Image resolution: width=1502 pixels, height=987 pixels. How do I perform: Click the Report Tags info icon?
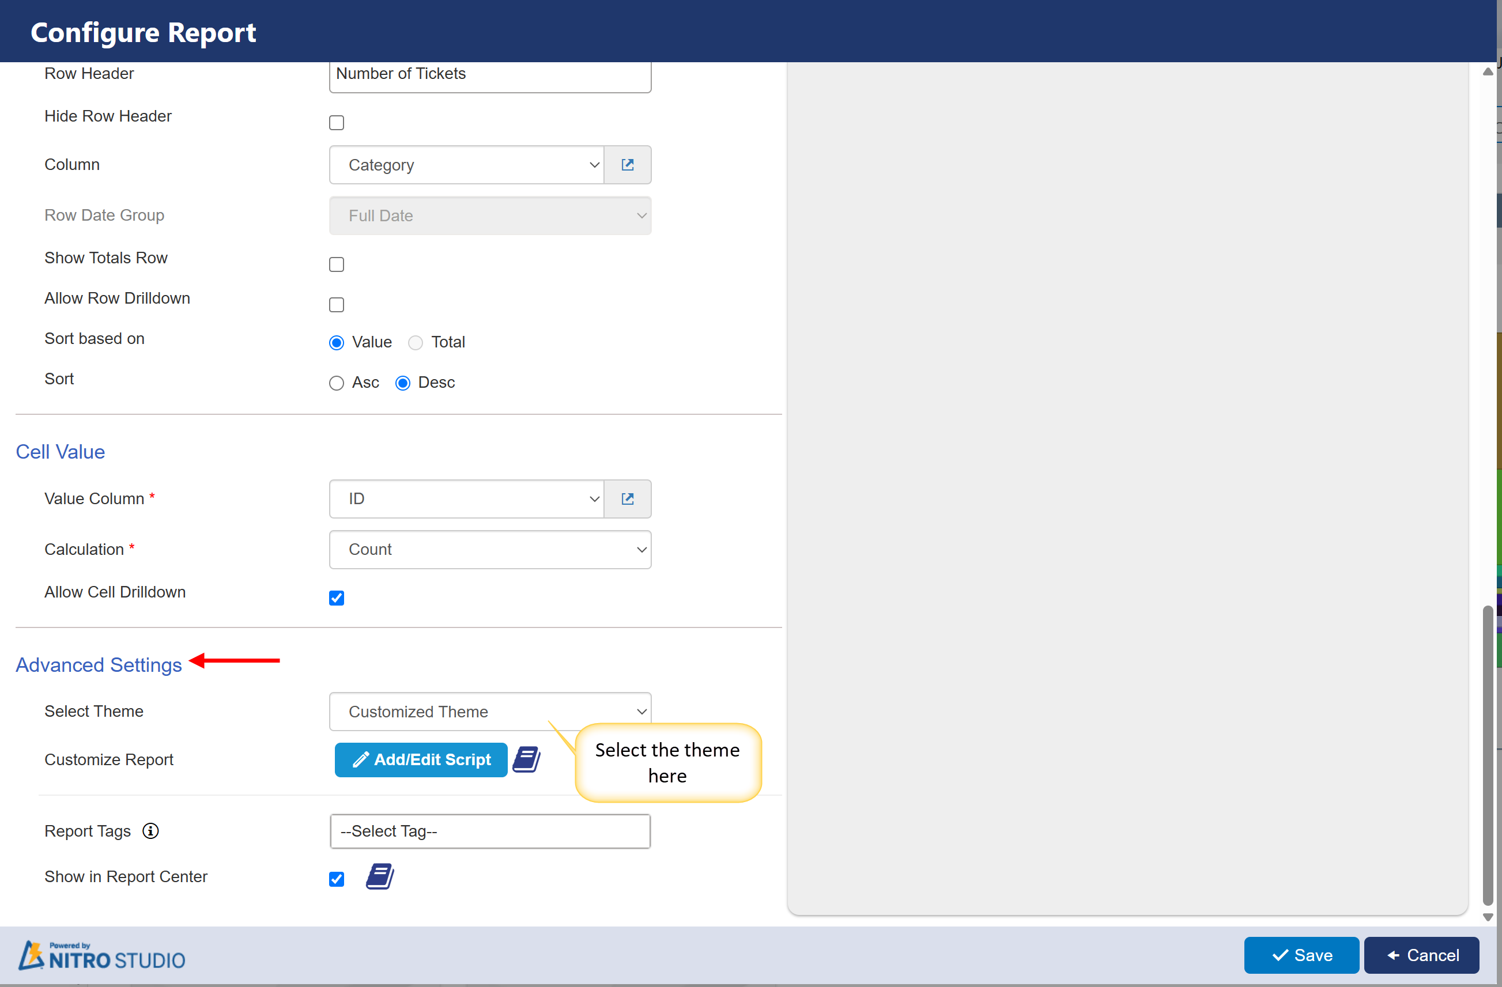tap(150, 831)
